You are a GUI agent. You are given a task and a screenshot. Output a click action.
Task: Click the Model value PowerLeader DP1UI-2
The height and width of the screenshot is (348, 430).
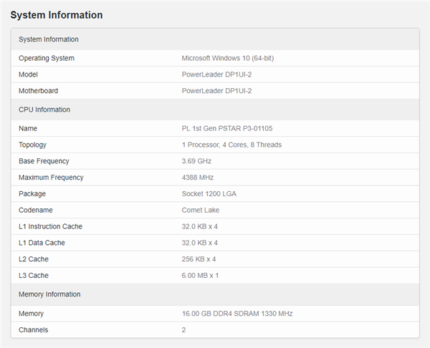tap(216, 74)
